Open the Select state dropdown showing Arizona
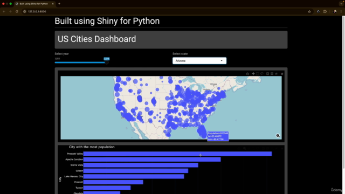This screenshot has width=345, height=194. 199,61
